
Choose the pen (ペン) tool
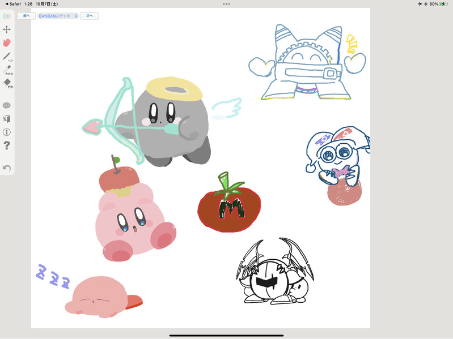7,57
